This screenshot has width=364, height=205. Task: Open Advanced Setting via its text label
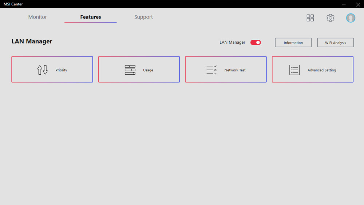click(321, 70)
